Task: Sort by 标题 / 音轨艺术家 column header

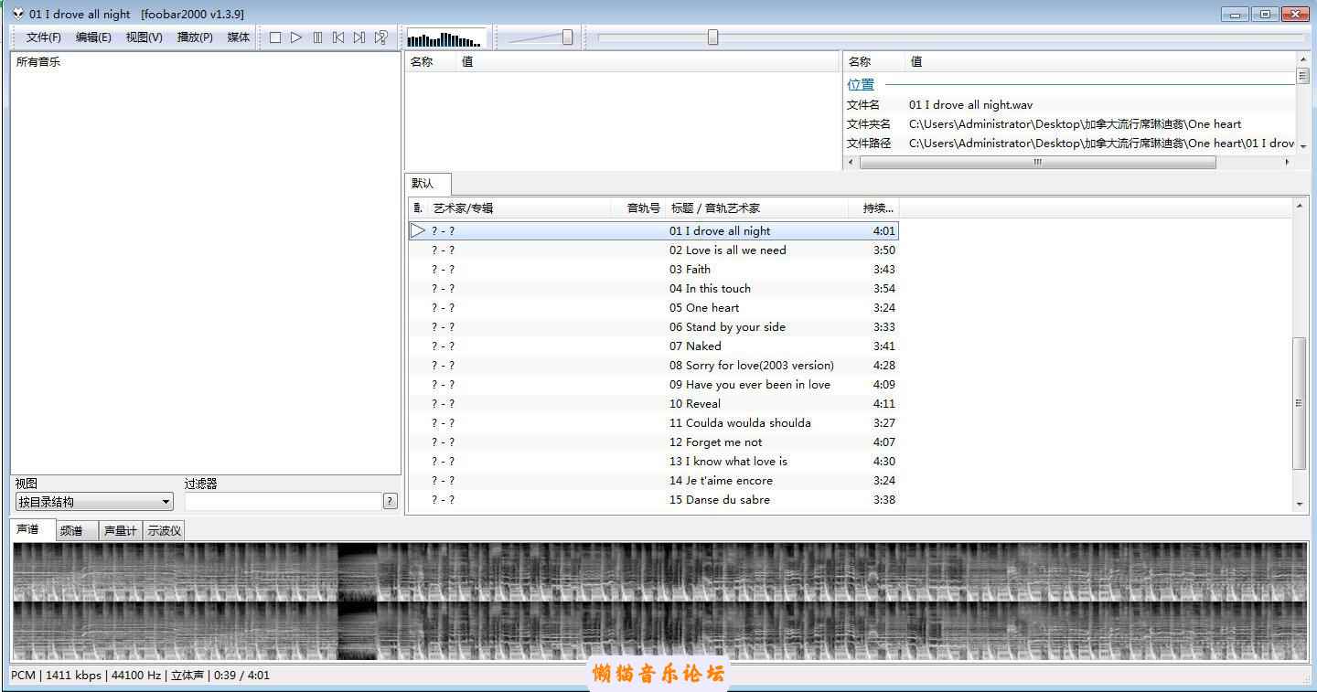Action: coord(757,208)
